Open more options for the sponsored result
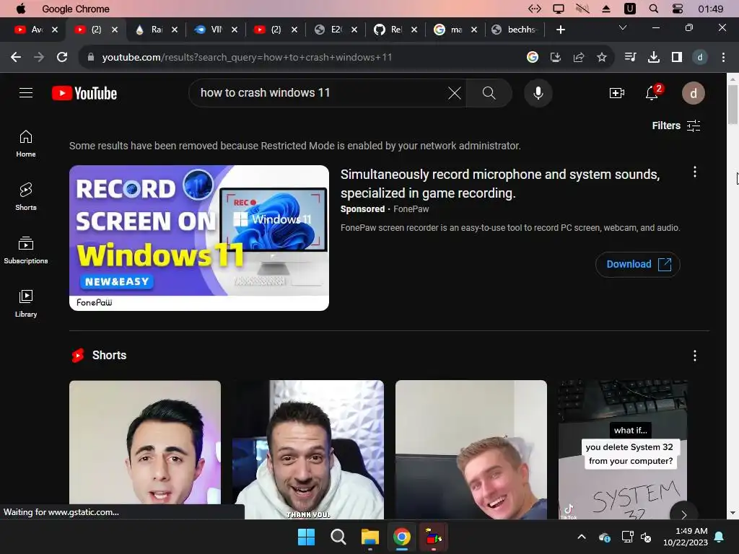Image resolution: width=739 pixels, height=554 pixels. (695, 172)
